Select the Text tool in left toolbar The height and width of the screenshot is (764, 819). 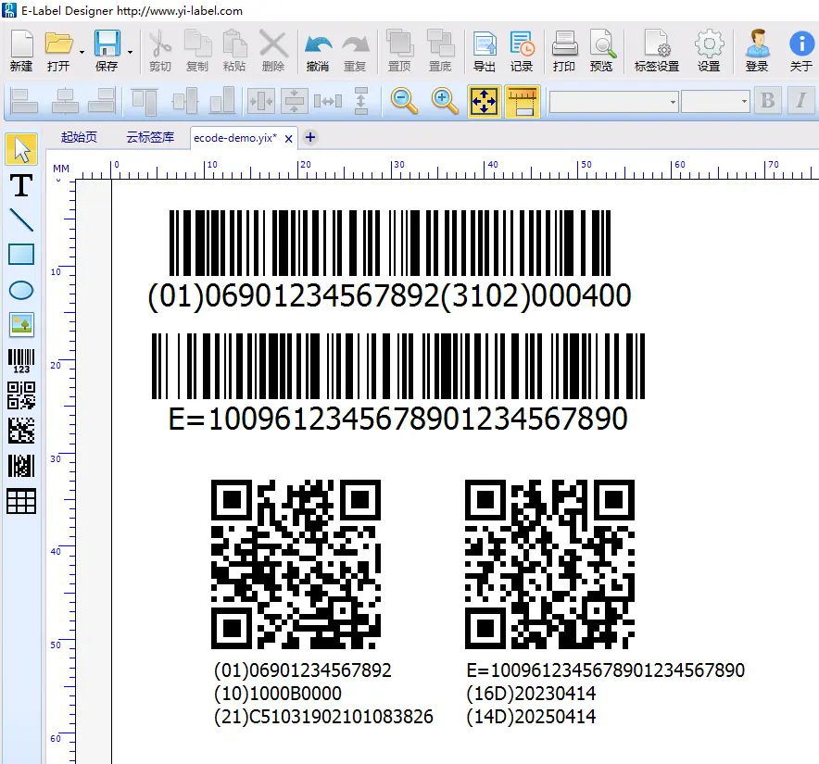20,185
